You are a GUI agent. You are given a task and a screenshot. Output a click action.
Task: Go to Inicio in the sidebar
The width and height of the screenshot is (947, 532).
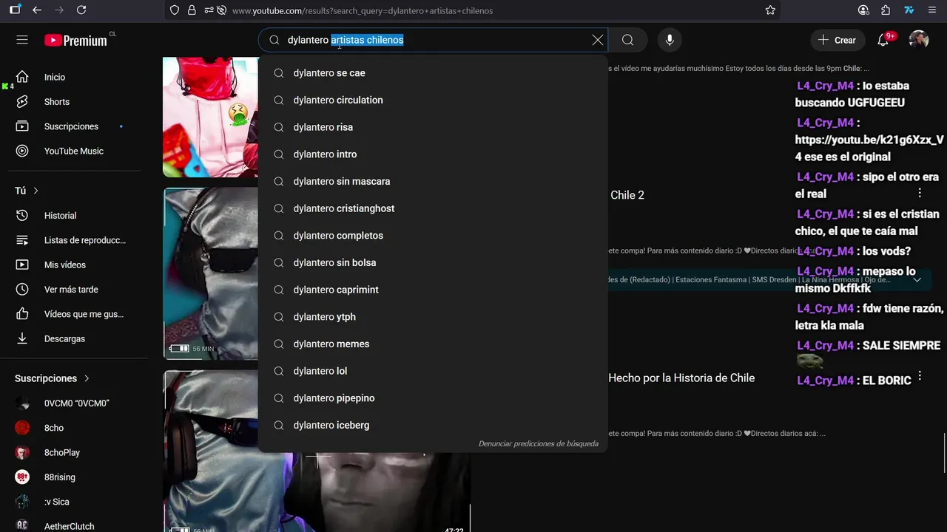[x=74, y=77]
